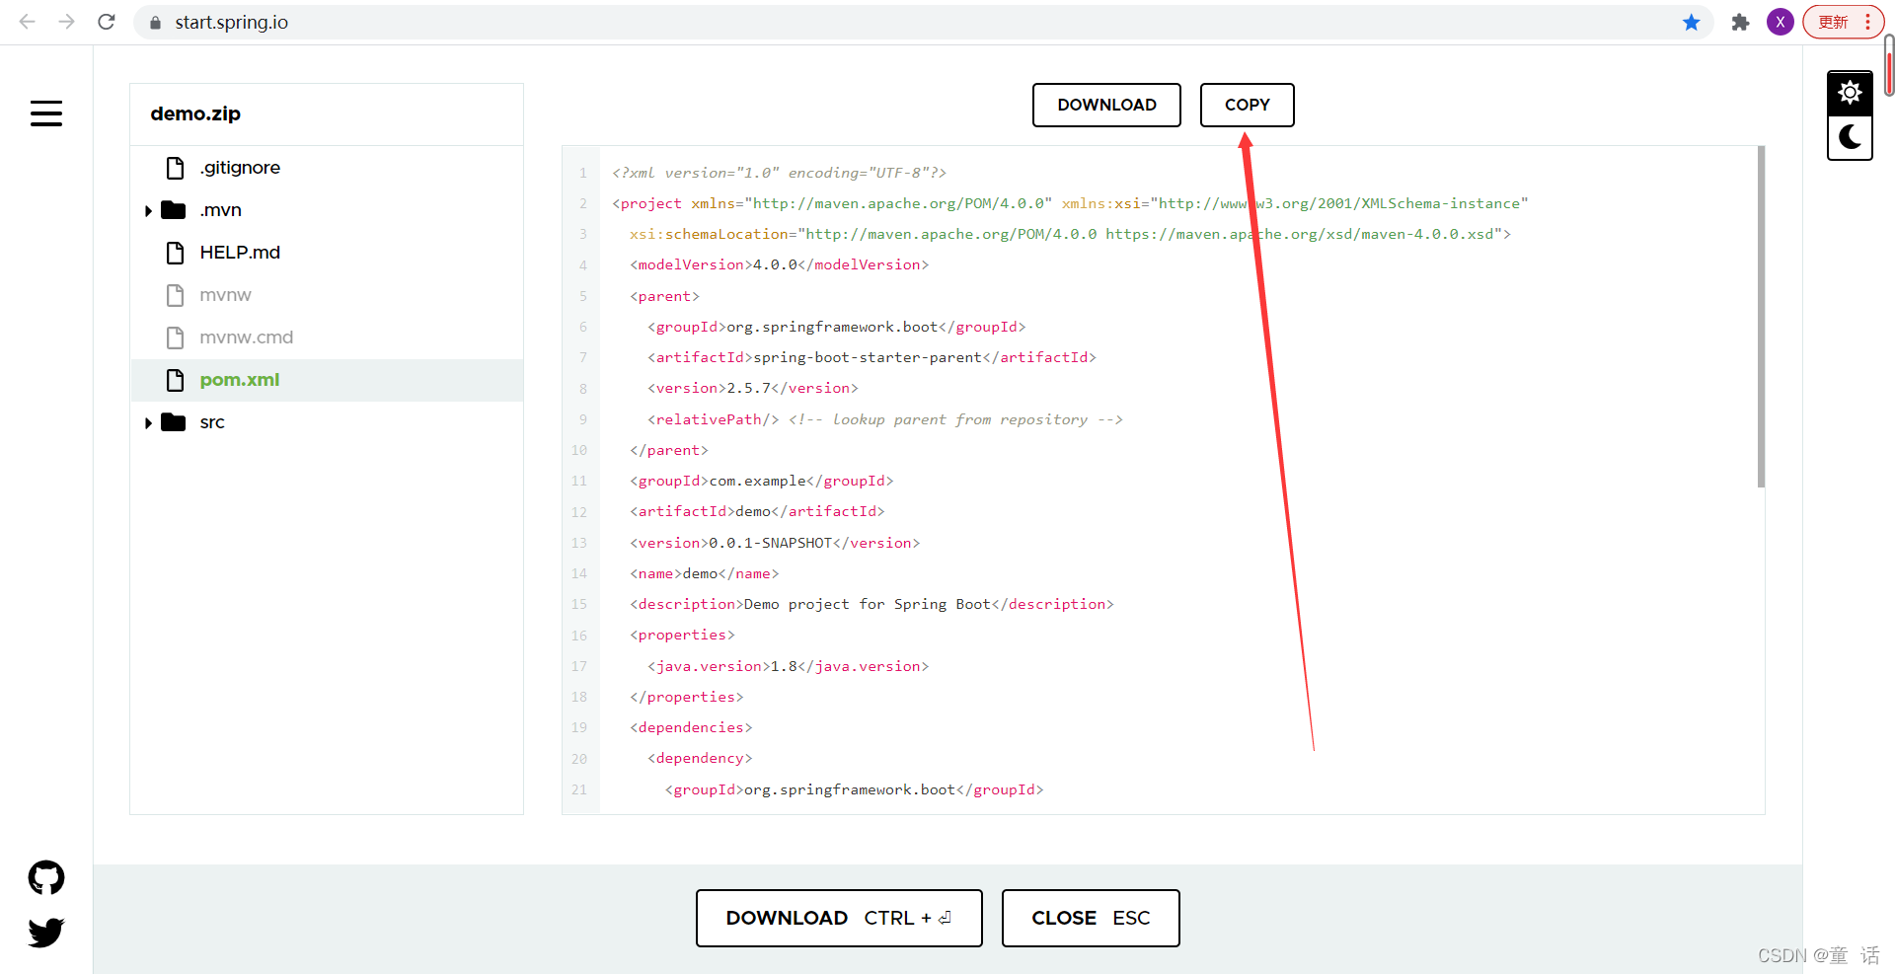The image size is (1895, 974).
Task: Open the extensions puzzle icon
Action: pyautogui.click(x=1740, y=22)
